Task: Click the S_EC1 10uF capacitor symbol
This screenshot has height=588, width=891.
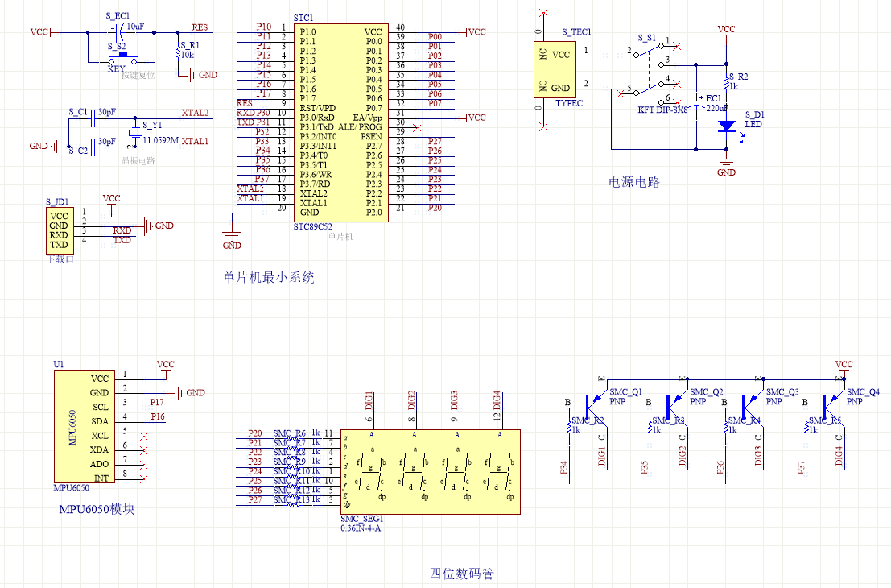Action: pos(121,32)
